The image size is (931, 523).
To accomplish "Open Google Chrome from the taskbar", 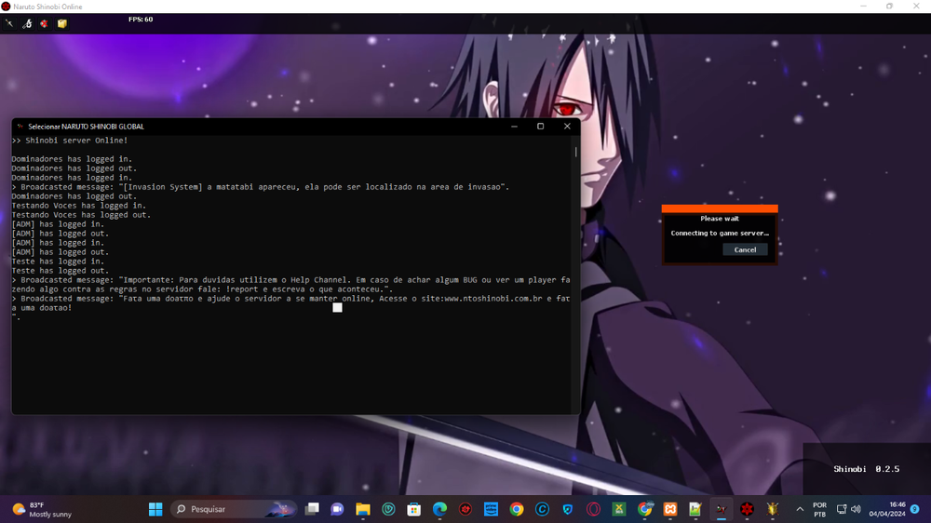I will pos(516,509).
